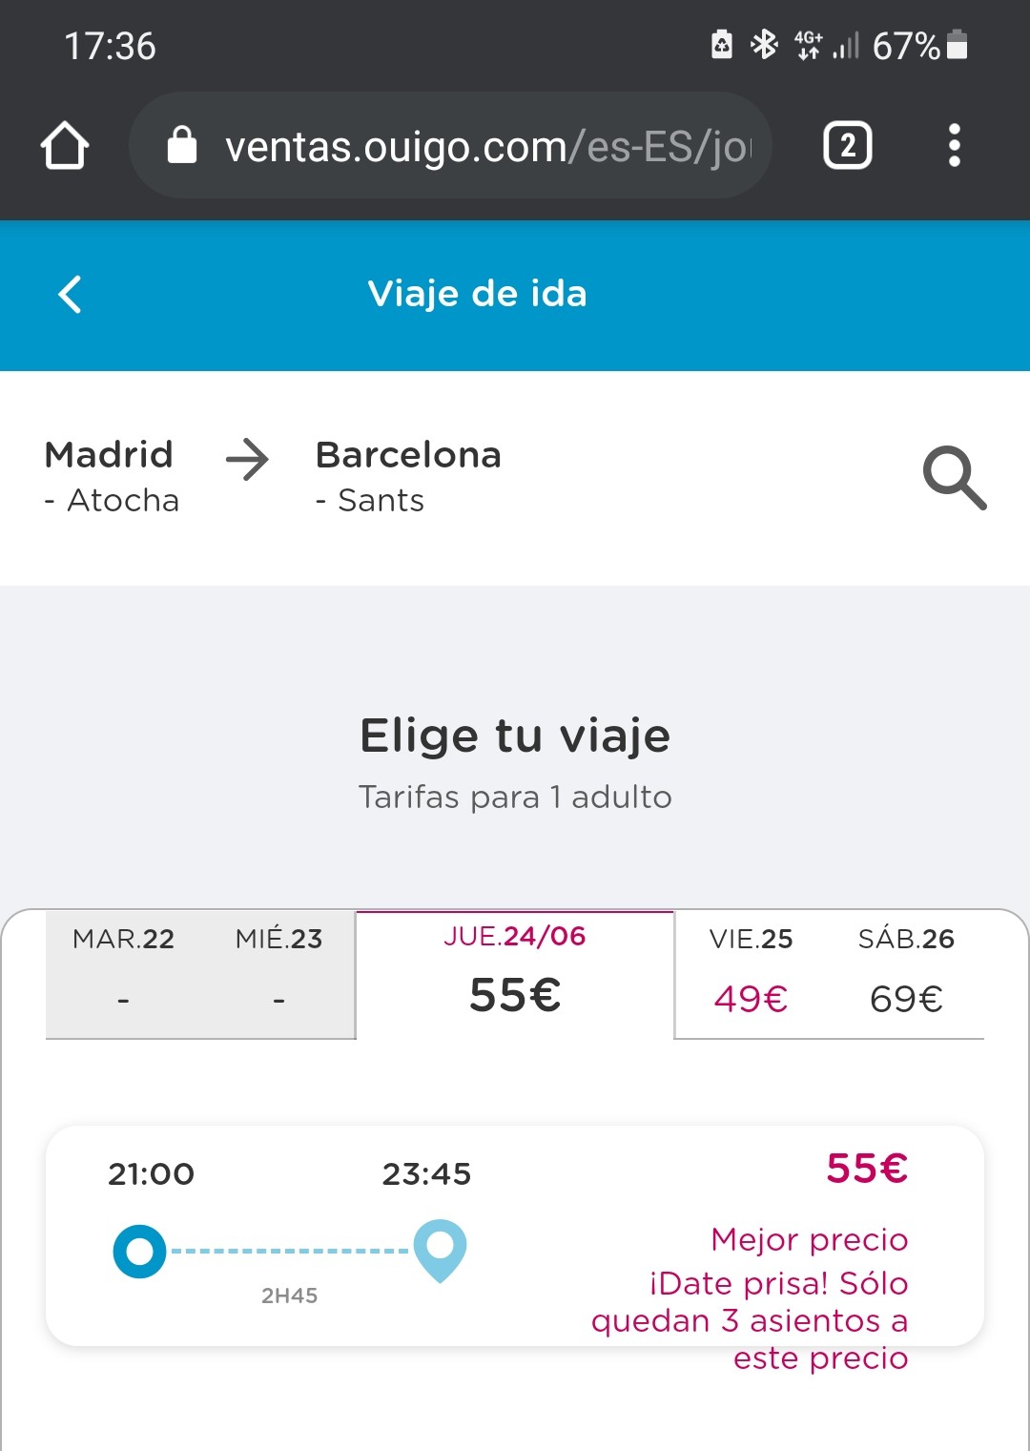Open the browser three-dot menu
This screenshot has height=1451, width=1030.
[954, 146]
